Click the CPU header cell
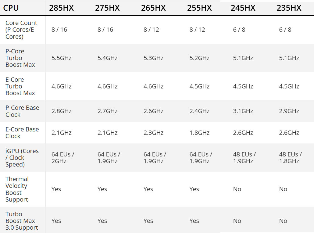The image size is (314, 233). (x=11, y=8)
